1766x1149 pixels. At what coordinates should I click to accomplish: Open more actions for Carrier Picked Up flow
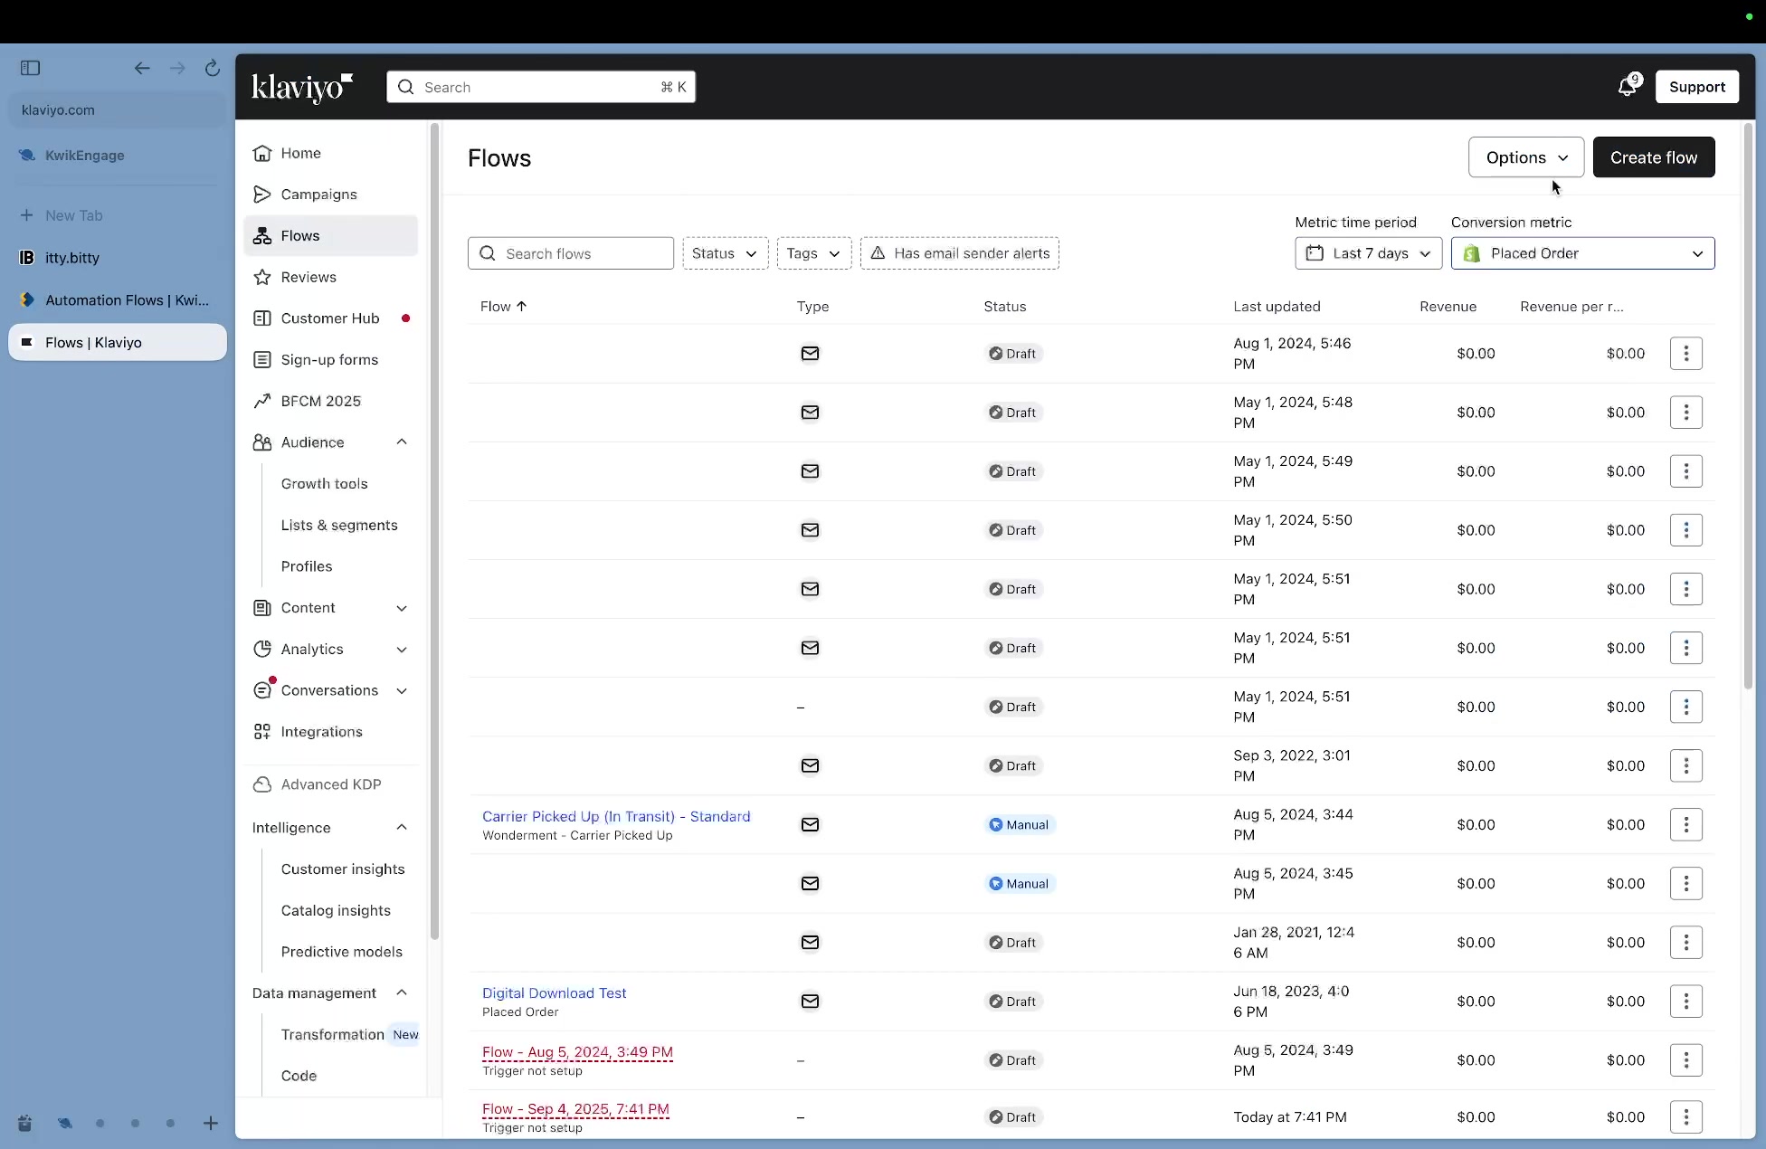(x=1686, y=824)
